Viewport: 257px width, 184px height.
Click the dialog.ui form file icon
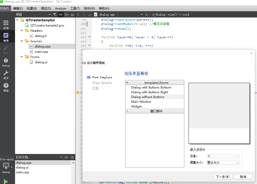click(x=31, y=62)
